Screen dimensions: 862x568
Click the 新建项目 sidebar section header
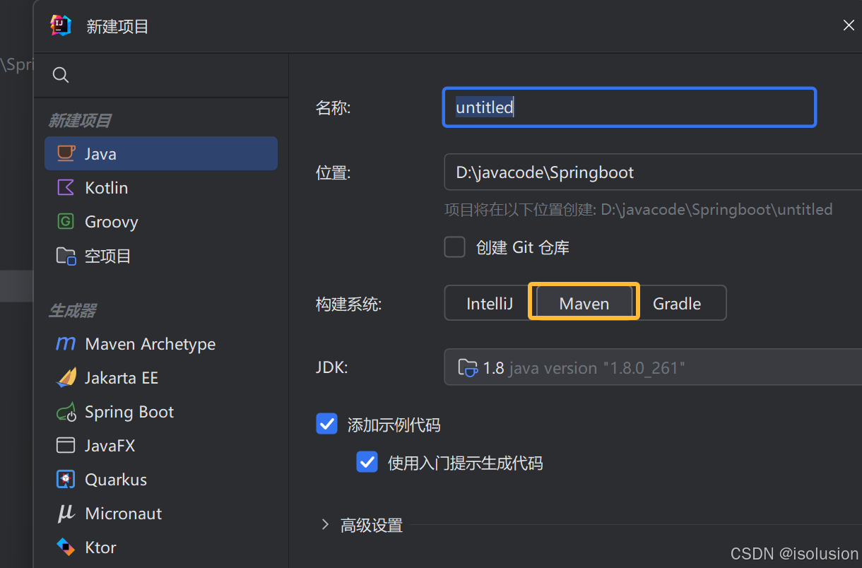80,121
